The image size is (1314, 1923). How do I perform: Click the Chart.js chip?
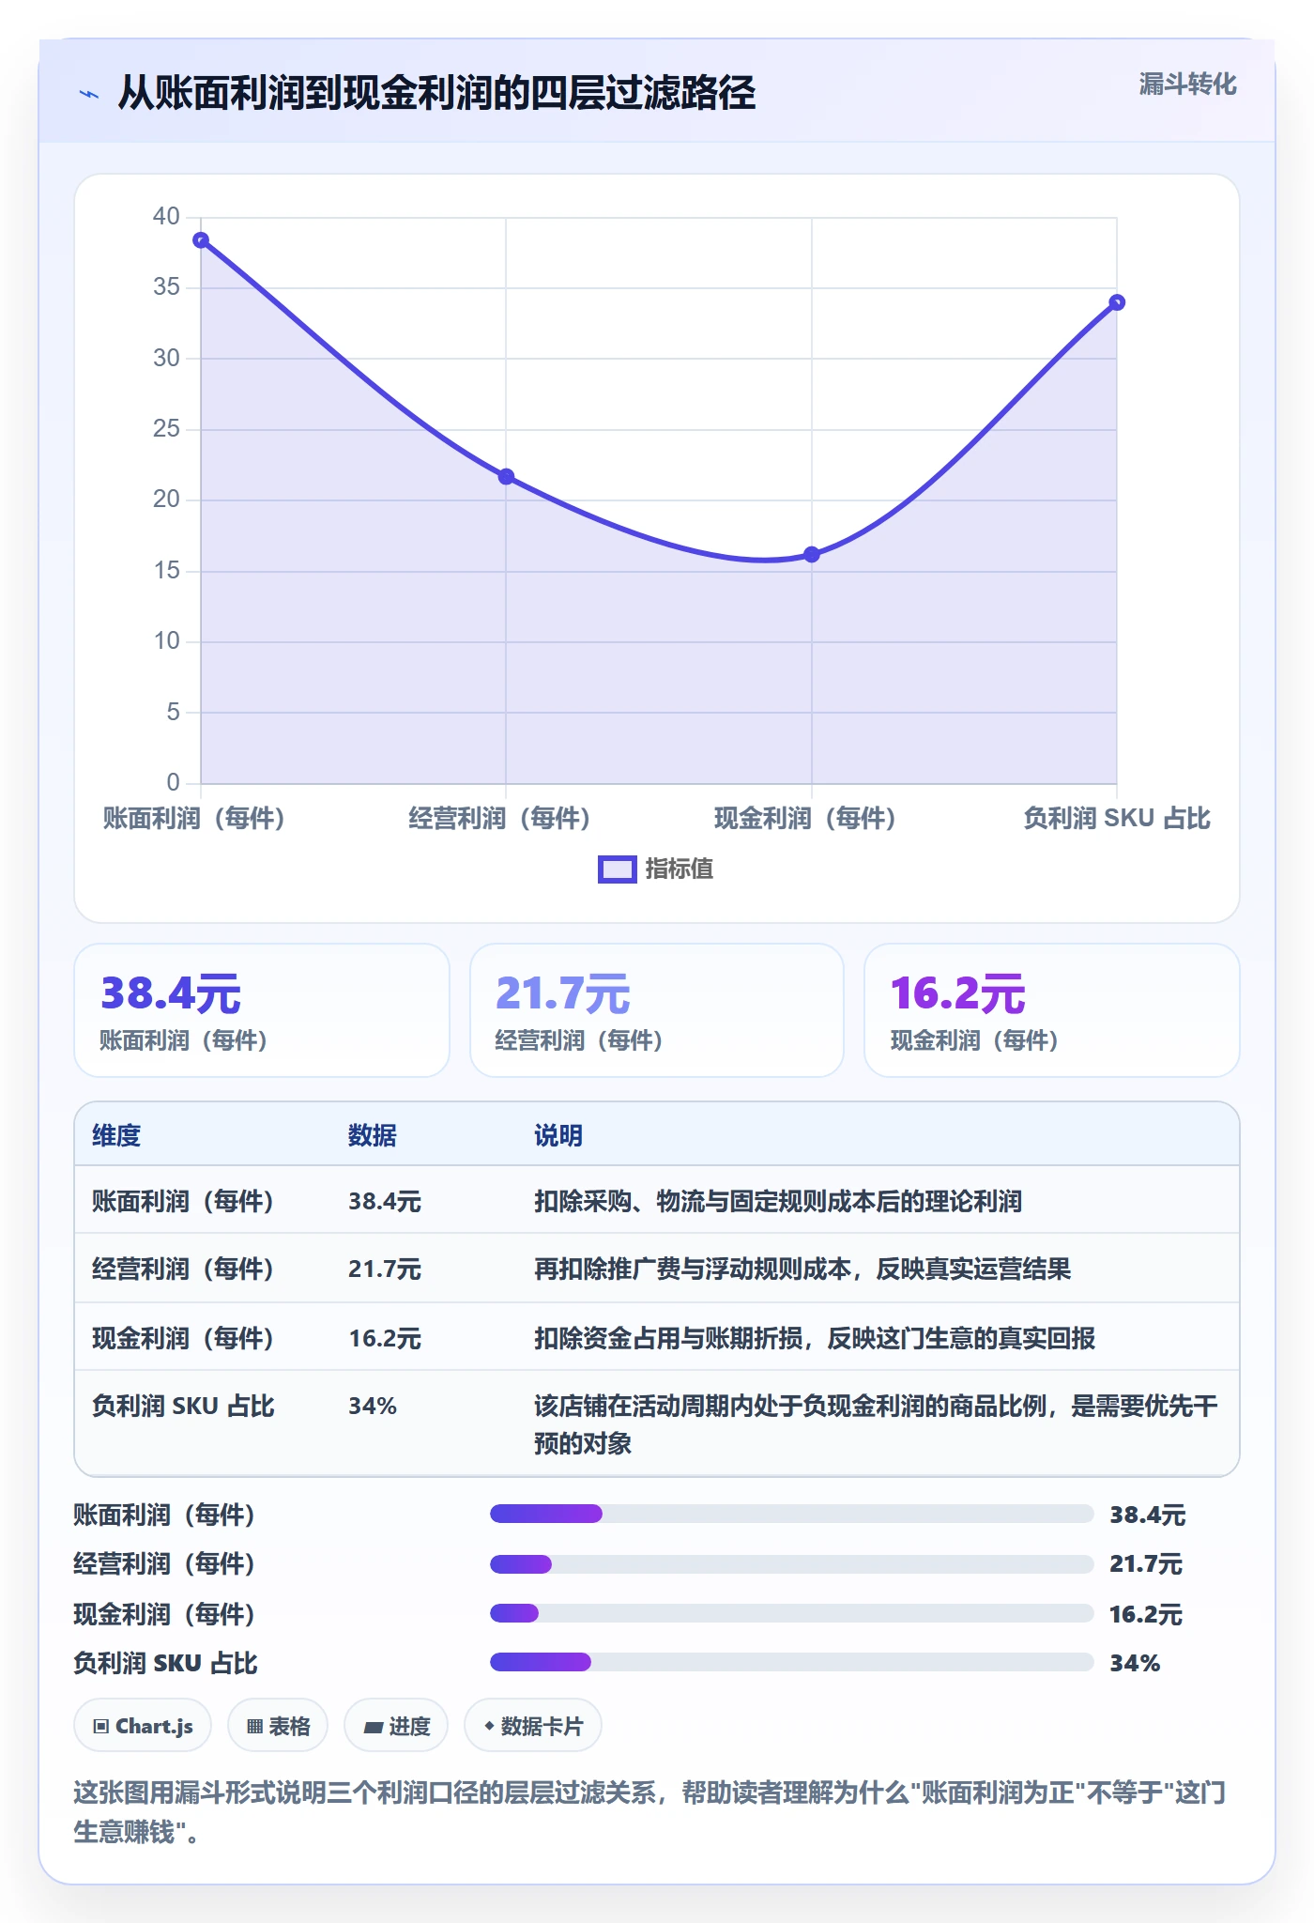click(143, 1726)
